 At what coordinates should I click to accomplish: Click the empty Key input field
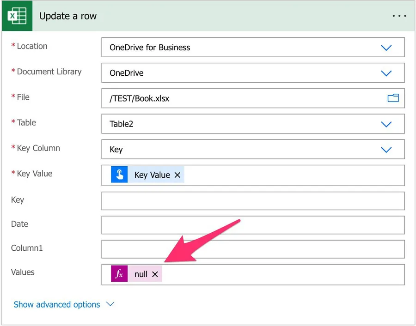point(253,201)
